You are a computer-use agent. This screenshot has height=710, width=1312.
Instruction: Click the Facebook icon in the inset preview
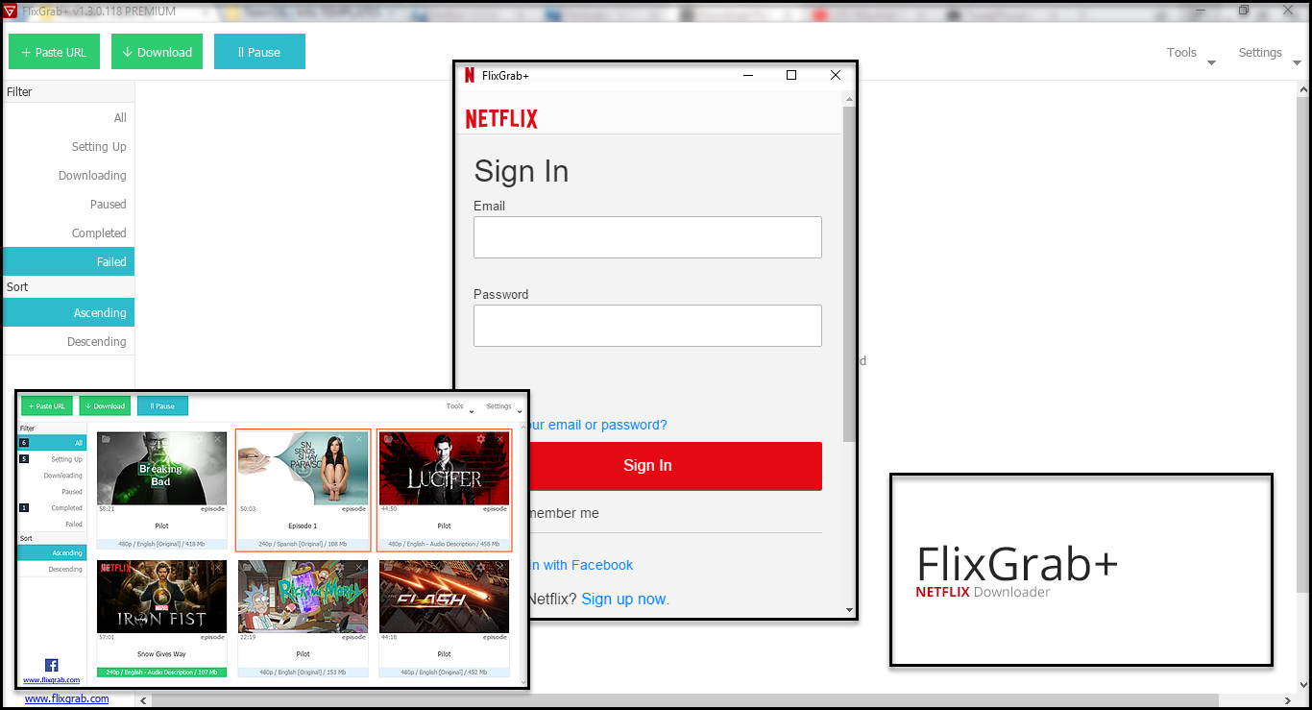tap(52, 665)
